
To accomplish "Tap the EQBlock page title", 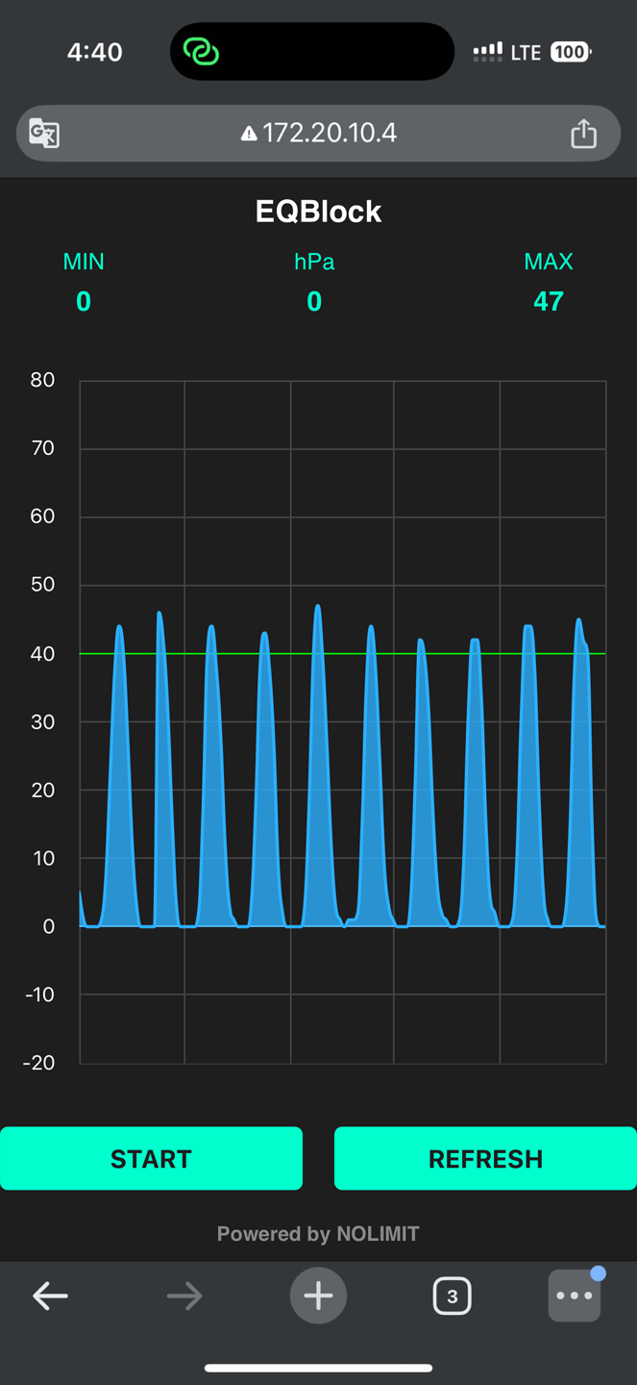I will click(318, 212).
